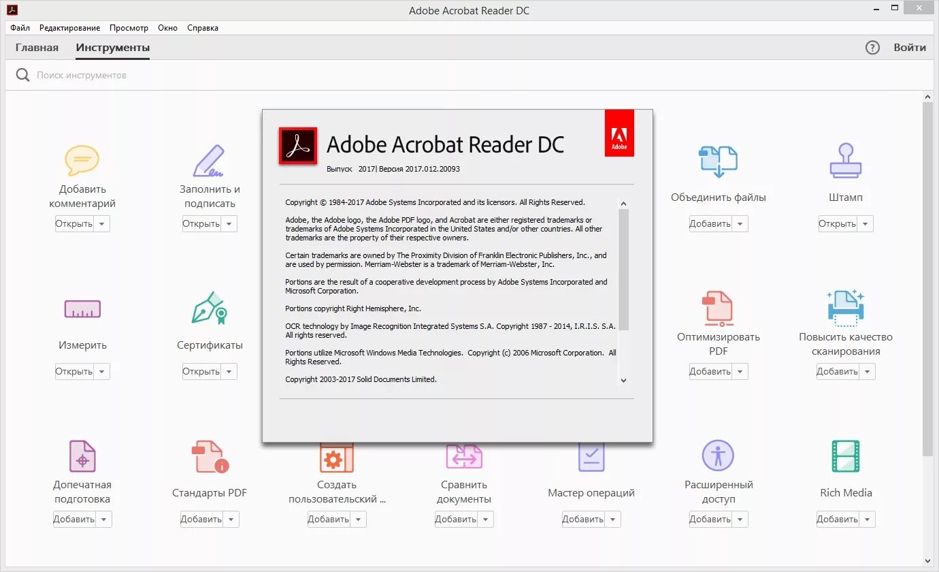Click the About dialog scrollbar thumb

624,269
